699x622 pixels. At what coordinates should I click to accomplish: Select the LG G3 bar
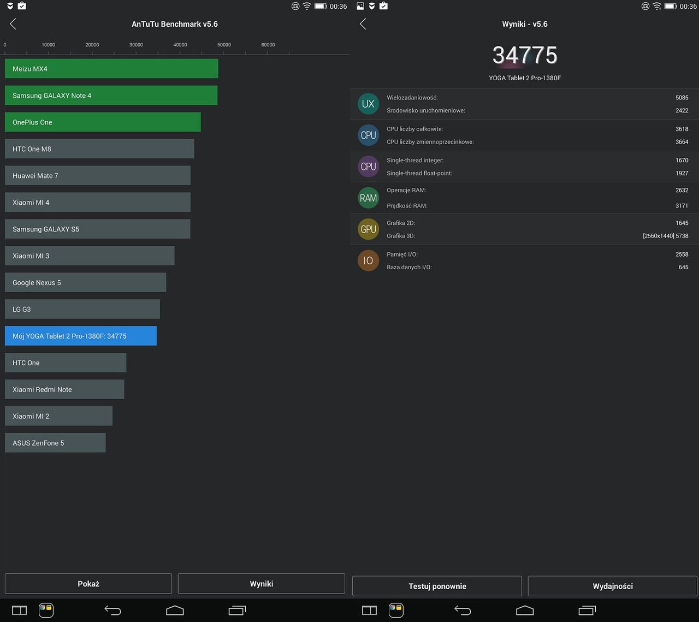click(x=82, y=310)
